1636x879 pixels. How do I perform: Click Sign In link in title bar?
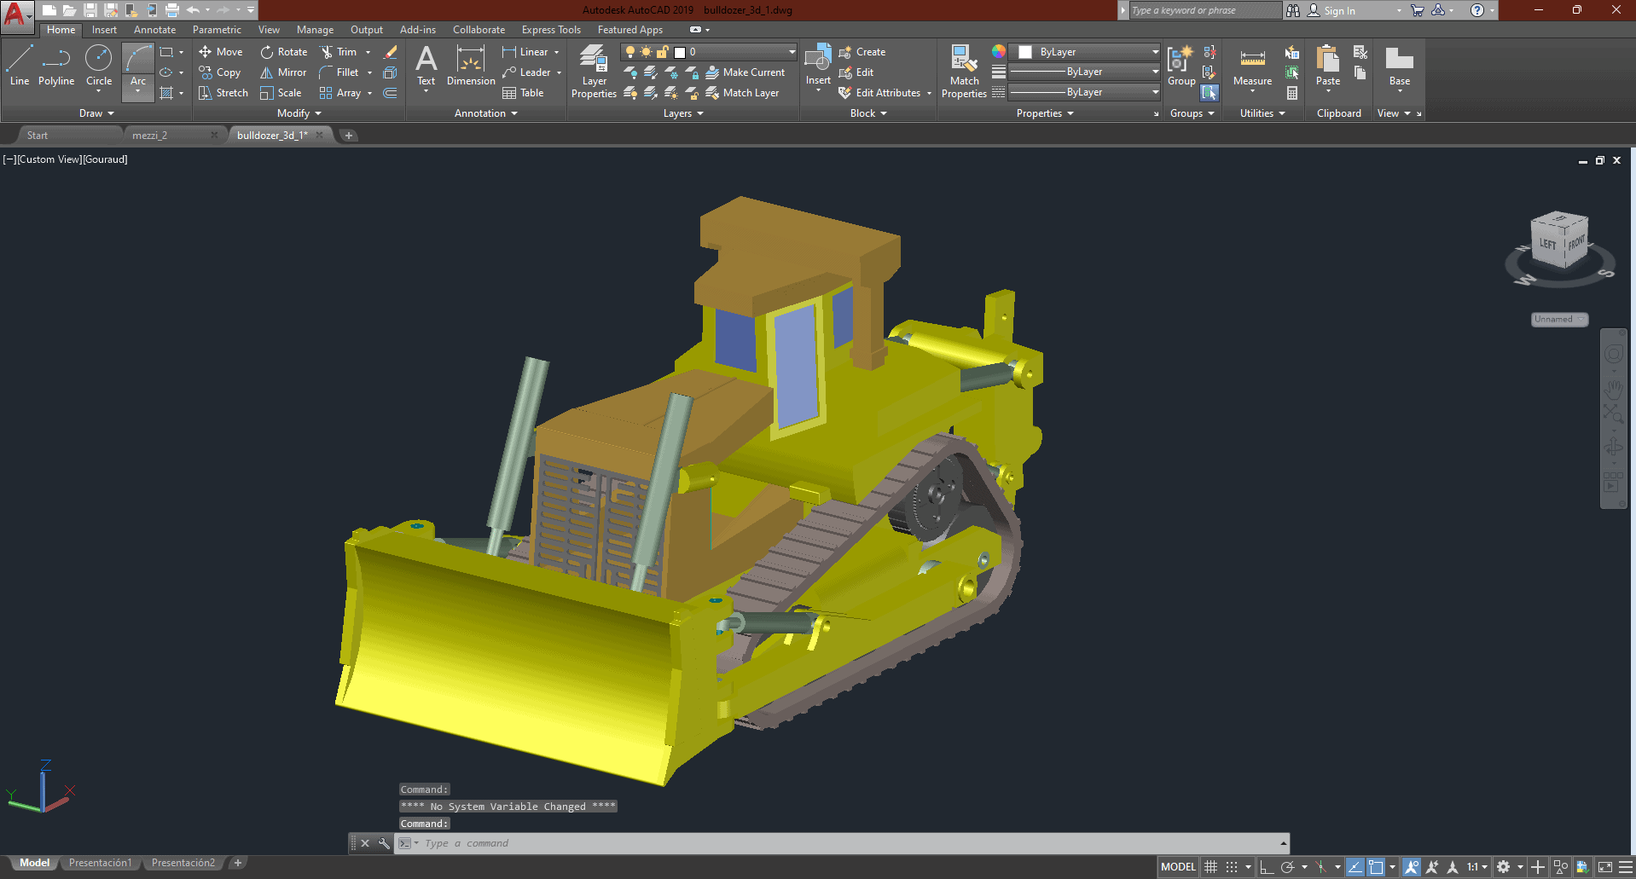pos(1339,11)
